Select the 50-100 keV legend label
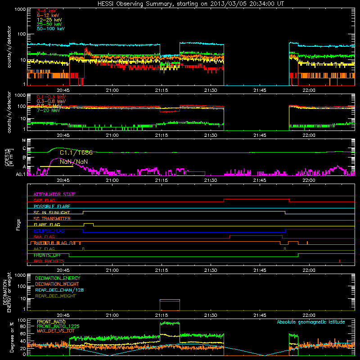This screenshot has width=360, height=360. click(51, 29)
